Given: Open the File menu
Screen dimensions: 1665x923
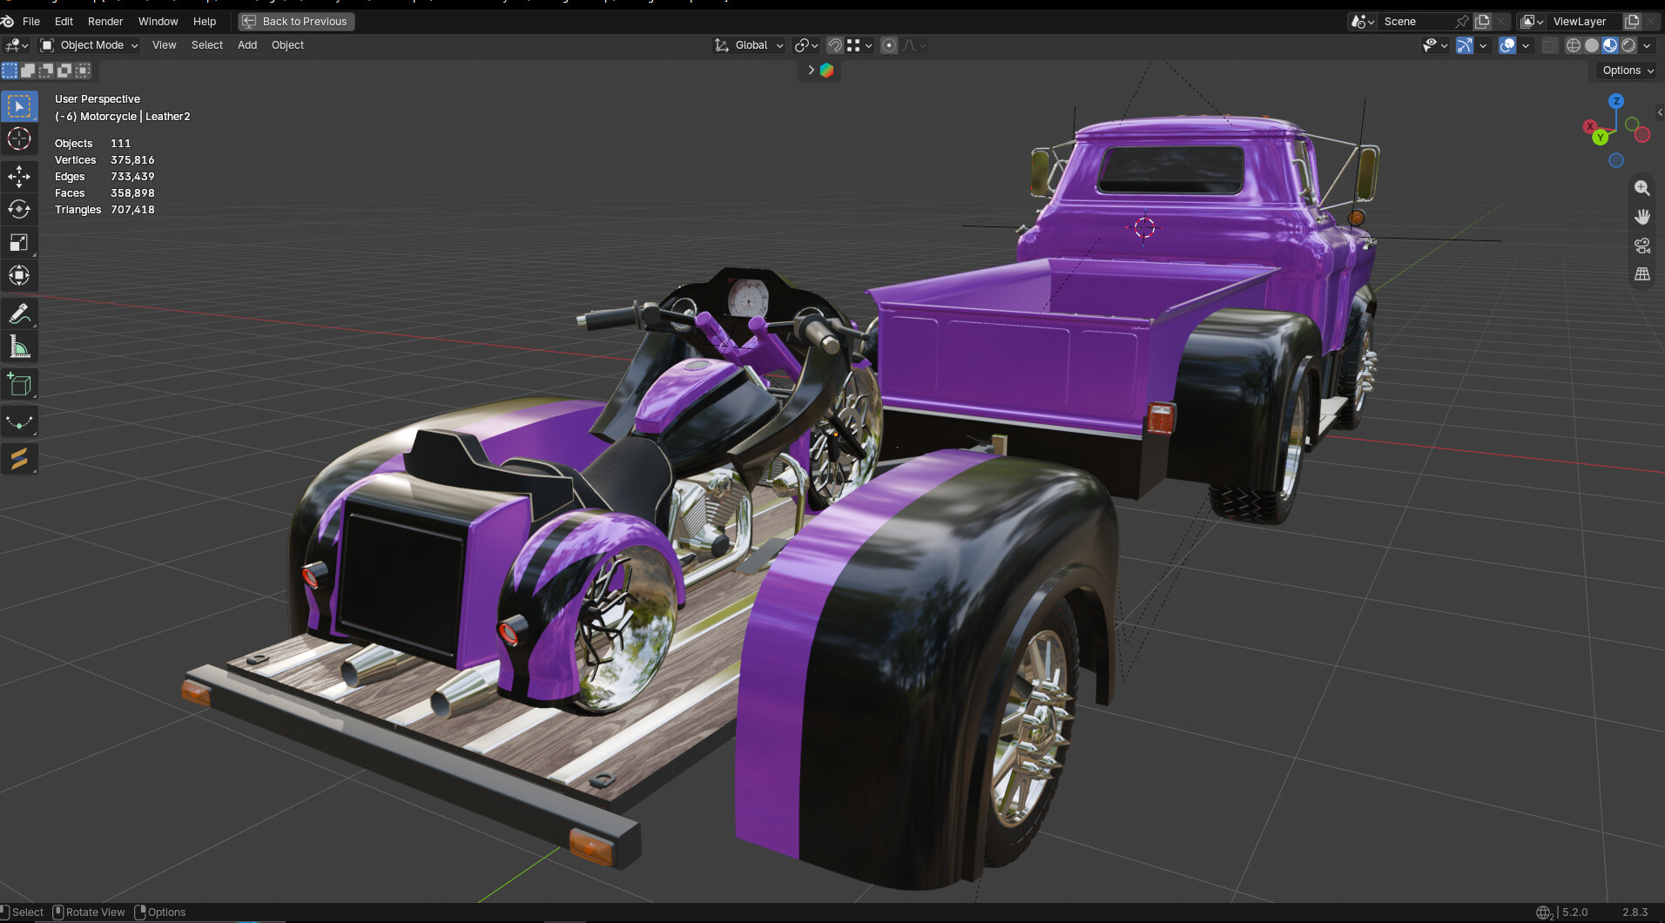Looking at the screenshot, I should point(31,22).
